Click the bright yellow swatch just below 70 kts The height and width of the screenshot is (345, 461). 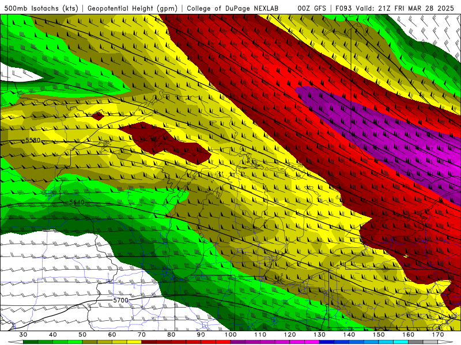coord(134,342)
